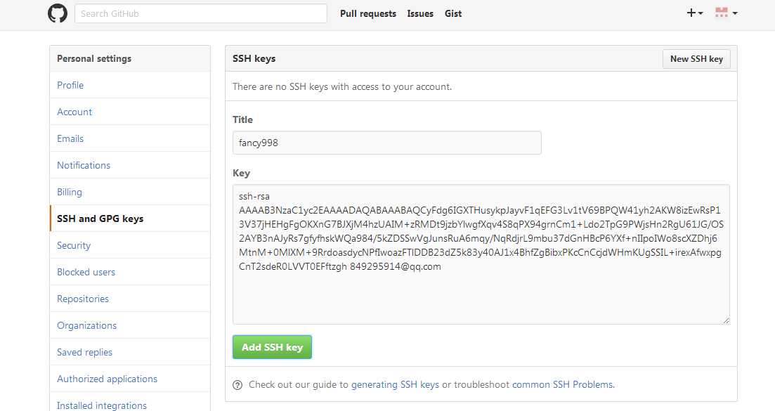This screenshot has height=411, width=775.
Task: Focus the Search GitHub box
Action: pos(201,13)
